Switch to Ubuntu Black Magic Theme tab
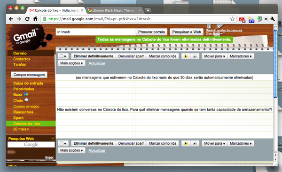The width and height of the screenshot is (282, 172). pos(114,10)
